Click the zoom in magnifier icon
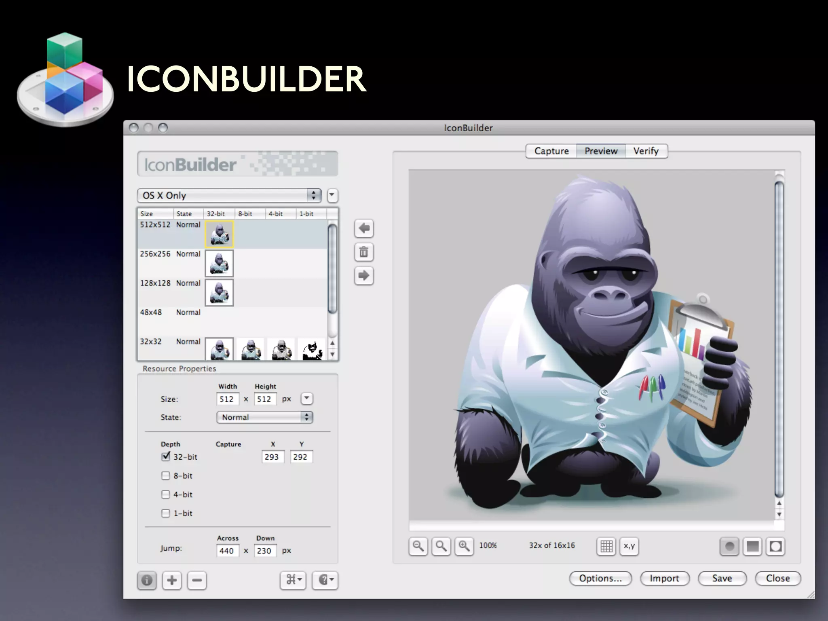 coord(464,547)
